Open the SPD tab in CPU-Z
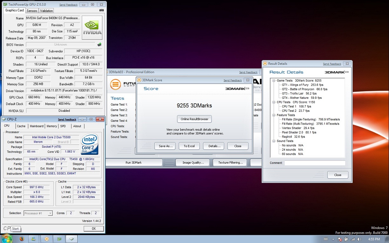The width and height of the screenshot is (389, 243). 63,126
